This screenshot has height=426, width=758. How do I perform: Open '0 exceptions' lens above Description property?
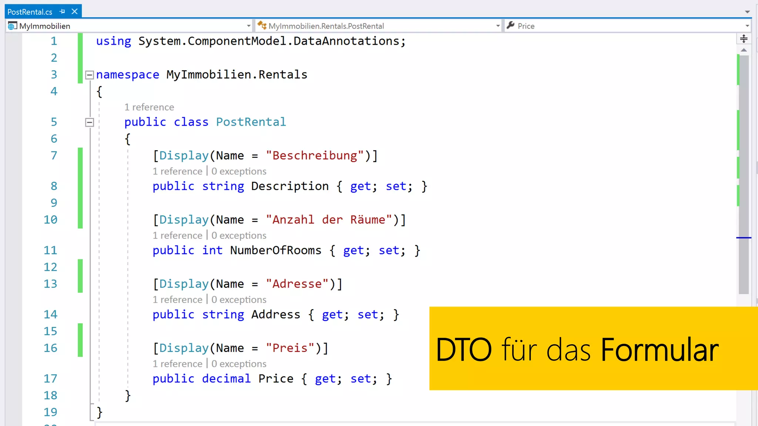[239, 171]
